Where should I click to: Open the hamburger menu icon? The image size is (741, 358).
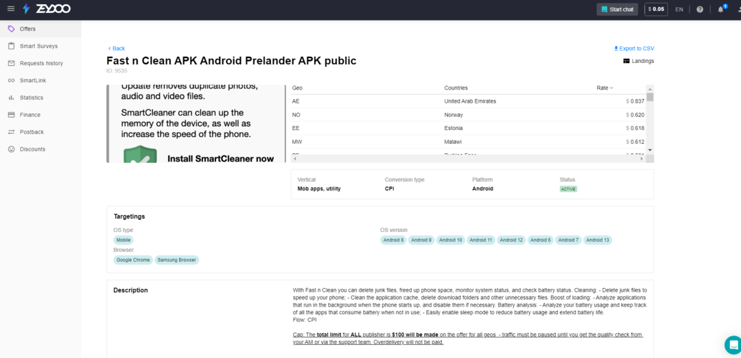[x=10, y=9]
